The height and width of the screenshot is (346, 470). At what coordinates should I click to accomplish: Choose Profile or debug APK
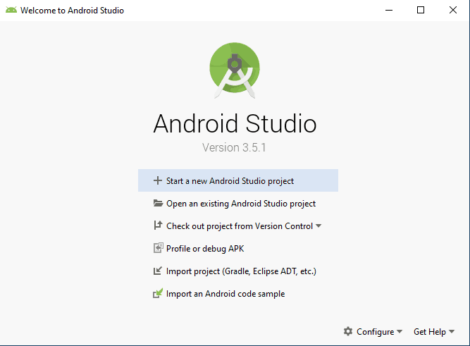[x=238, y=248]
